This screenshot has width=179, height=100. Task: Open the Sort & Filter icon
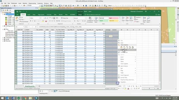[144, 18]
